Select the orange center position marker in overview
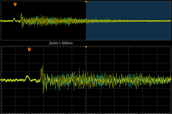Image resolution: width=172 pixels, height=114 pixels. point(86,2)
